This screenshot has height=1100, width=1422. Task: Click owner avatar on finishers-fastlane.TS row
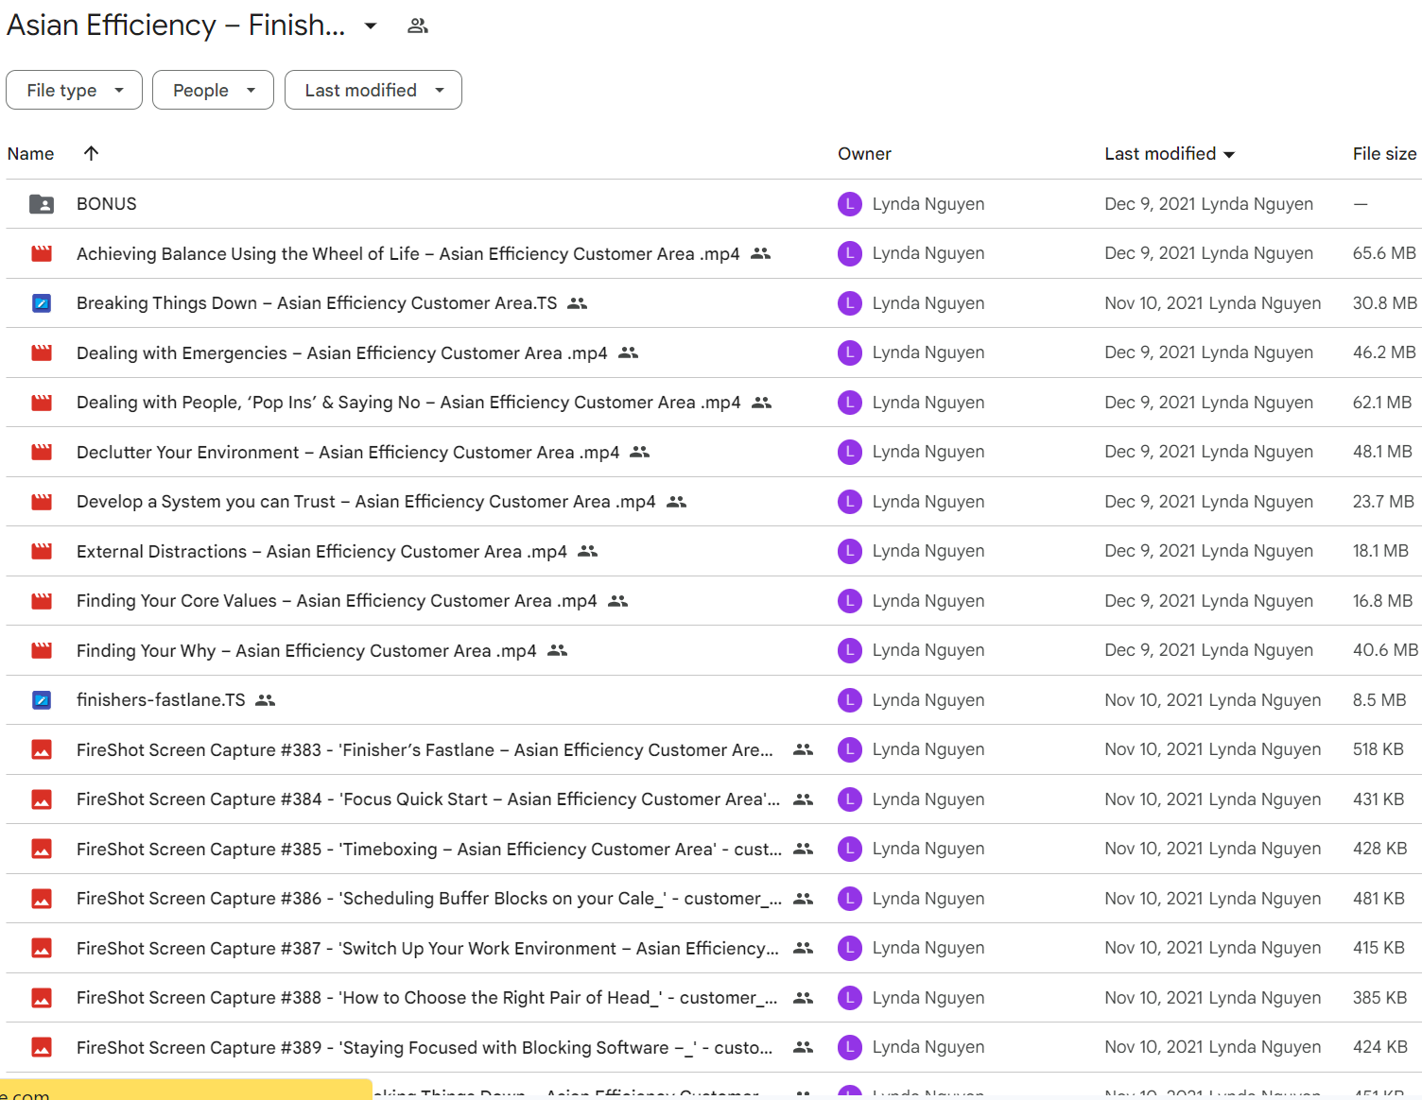[850, 700]
